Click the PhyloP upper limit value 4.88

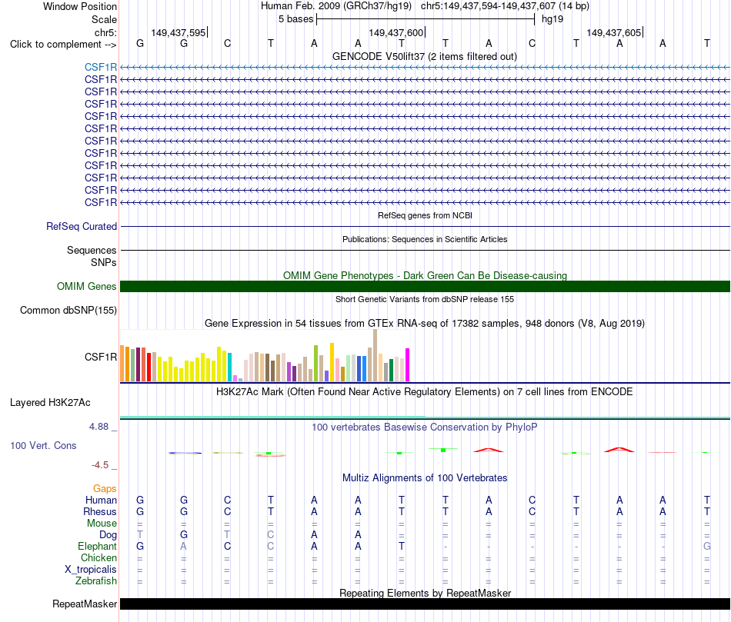coord(98,427)
